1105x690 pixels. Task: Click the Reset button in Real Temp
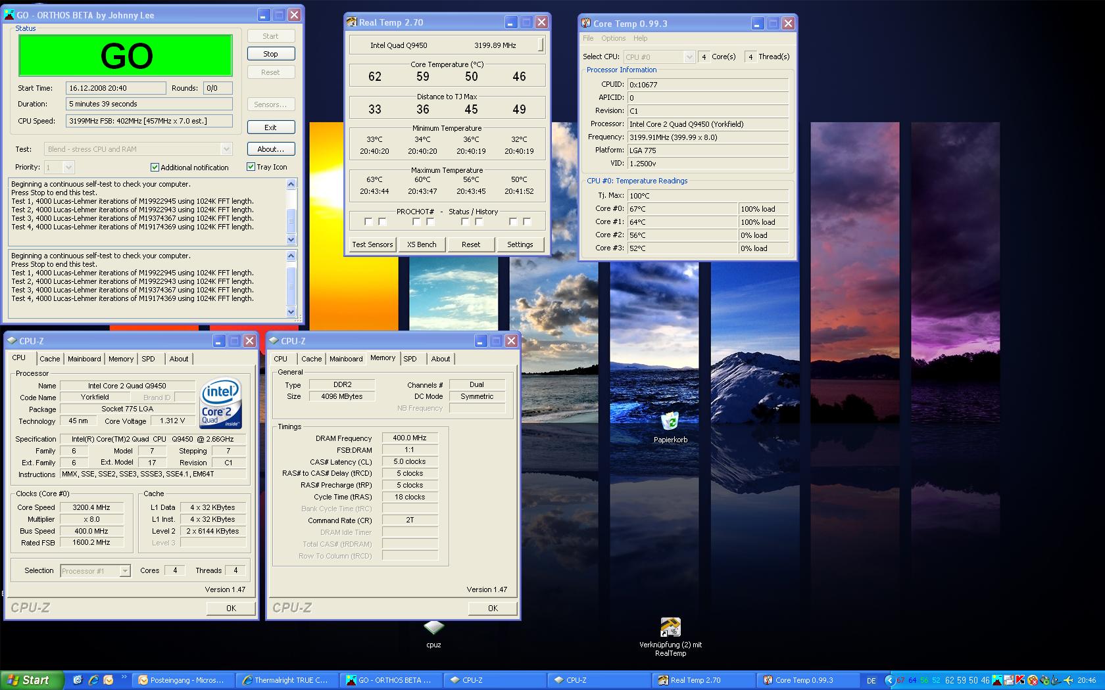pyautogui.click(x=471, y=244)
